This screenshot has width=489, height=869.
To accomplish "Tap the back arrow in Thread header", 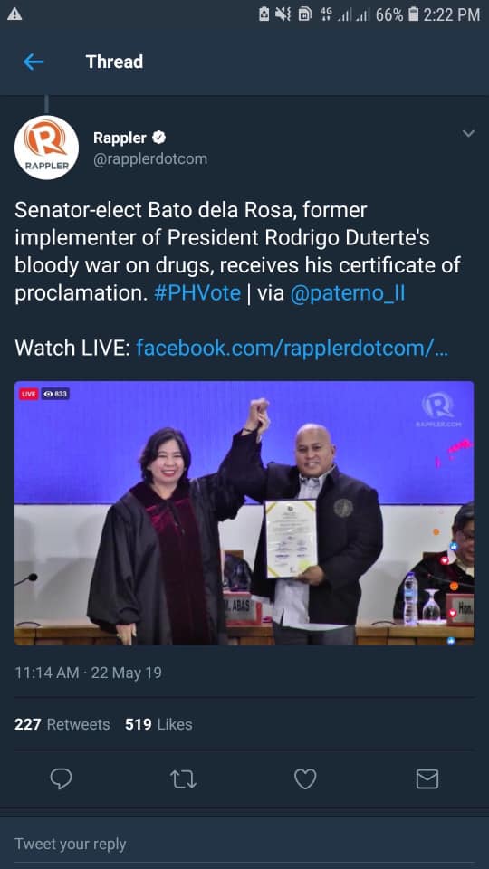I will pyautogui.click(x=34, y=62).
